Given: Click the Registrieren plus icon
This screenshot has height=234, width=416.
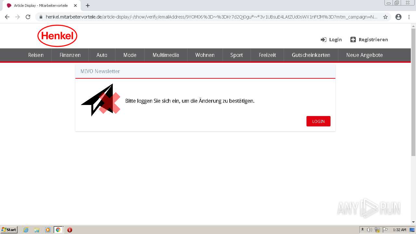Looking at the screenshot, I should (353, 40).
